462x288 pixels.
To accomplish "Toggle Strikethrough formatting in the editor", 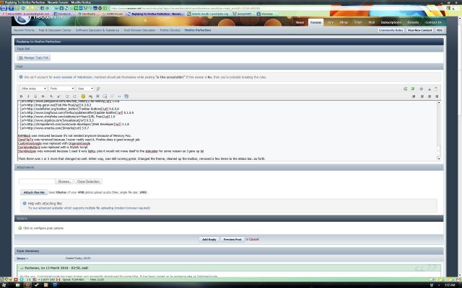I will [x=43, y=96].
